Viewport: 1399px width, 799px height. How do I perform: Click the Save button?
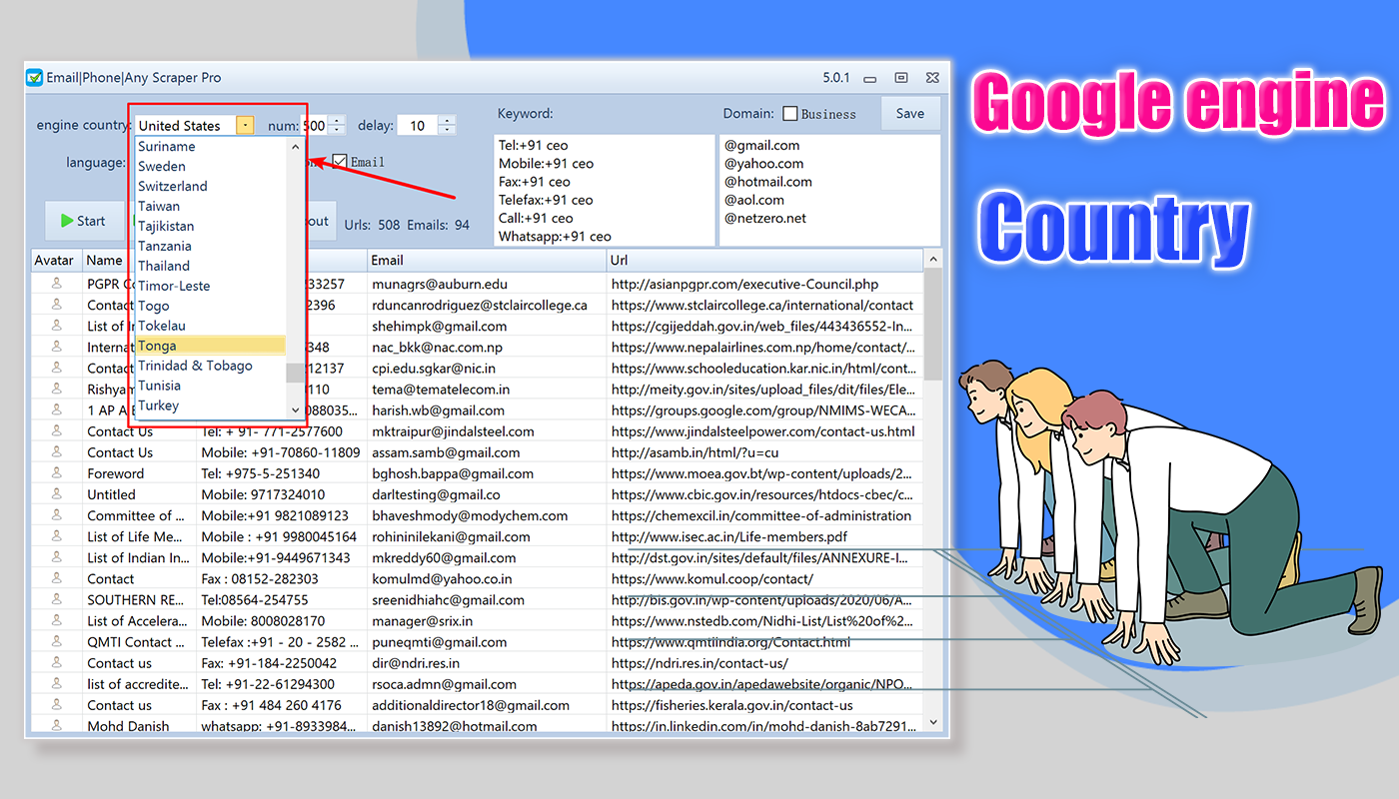(x=910, y=114)
